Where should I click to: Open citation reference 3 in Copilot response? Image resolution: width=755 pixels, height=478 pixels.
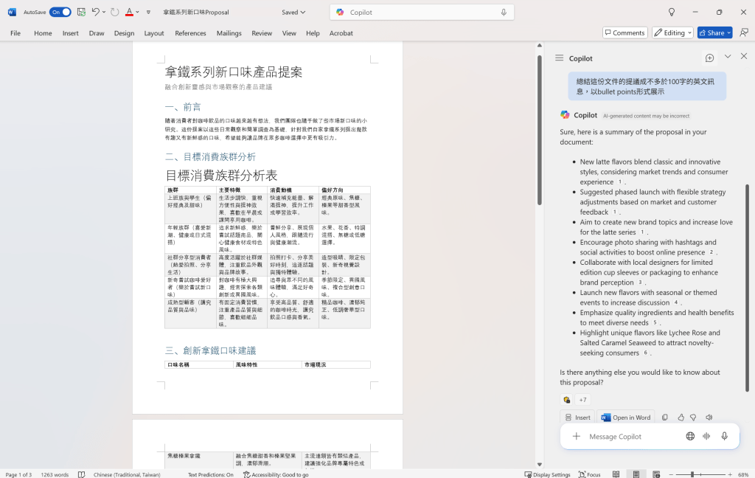click(640, 283)
